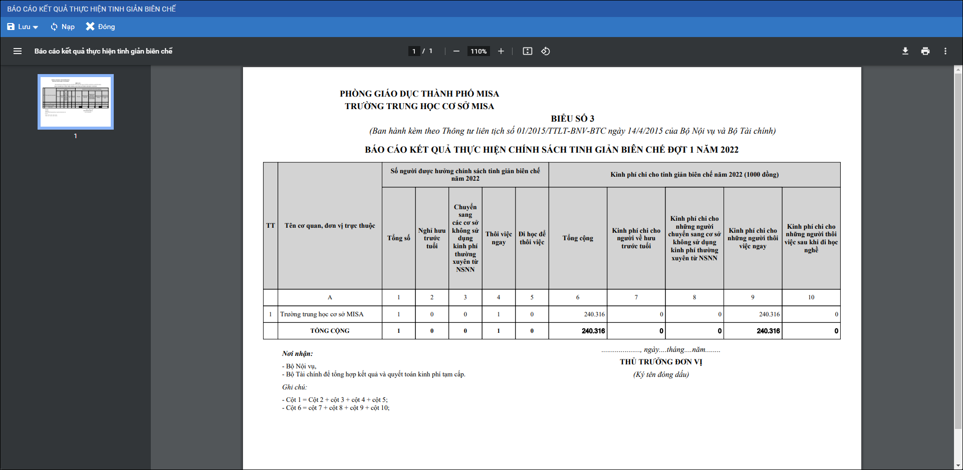Screen dimensions: 963x470
Task: Download the PDF report
Action: 905,51
